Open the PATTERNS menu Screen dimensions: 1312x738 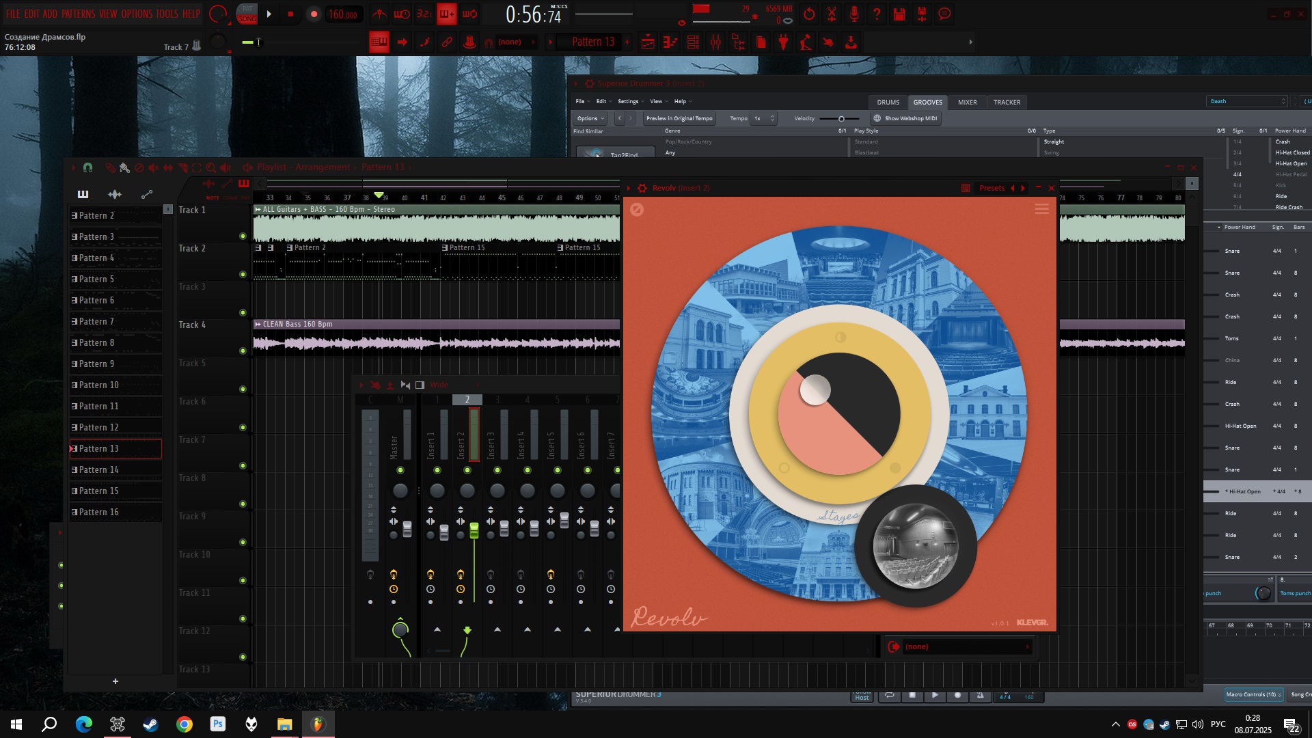click(x=78, y=14)
